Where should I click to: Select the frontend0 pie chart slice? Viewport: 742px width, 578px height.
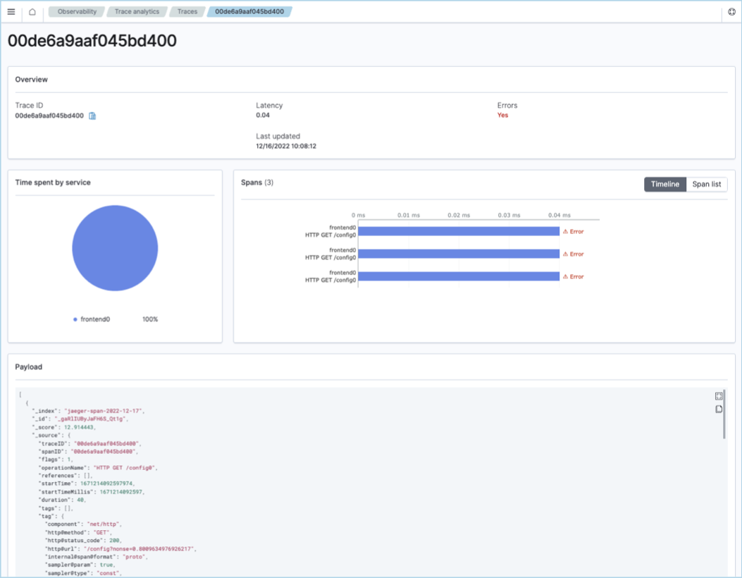pos(114,247)
